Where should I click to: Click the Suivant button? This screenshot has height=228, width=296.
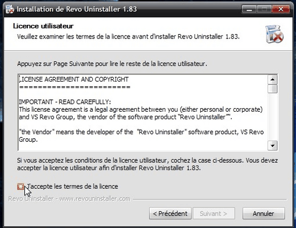tap(214, 213)
